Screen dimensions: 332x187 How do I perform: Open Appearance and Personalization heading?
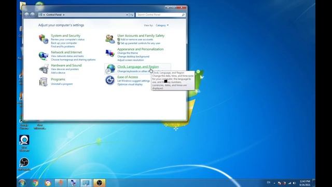(x=141, y=49)
